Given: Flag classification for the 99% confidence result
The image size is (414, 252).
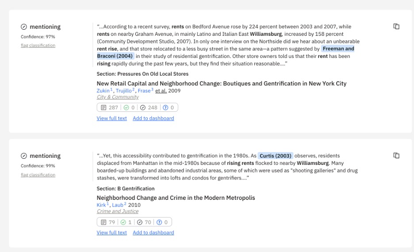Looking at the screenshot, I should click(38, 175).
